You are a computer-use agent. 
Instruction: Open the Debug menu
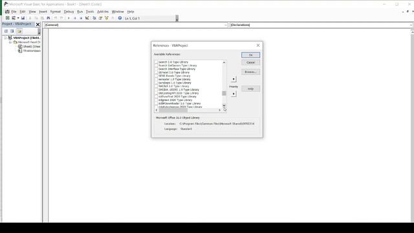(69, 12)
